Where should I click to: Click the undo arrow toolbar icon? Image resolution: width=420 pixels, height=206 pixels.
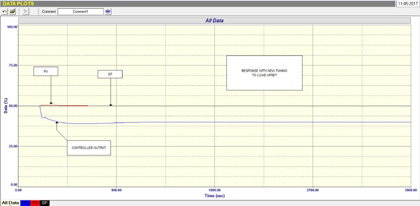(5, 12)
